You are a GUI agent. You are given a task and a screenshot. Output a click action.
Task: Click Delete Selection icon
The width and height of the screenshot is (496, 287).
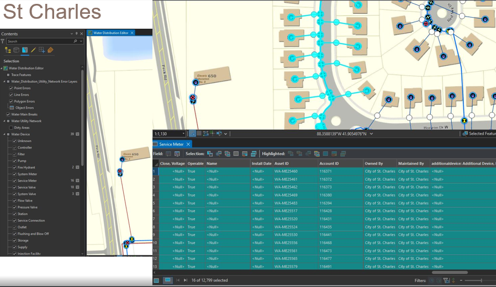click(x=245, y=153)
